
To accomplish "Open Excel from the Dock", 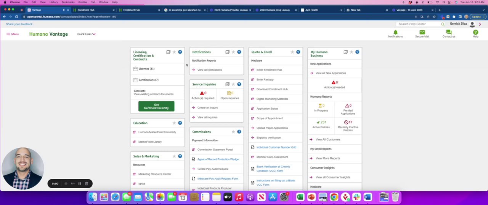I will (x=300, y=197).
